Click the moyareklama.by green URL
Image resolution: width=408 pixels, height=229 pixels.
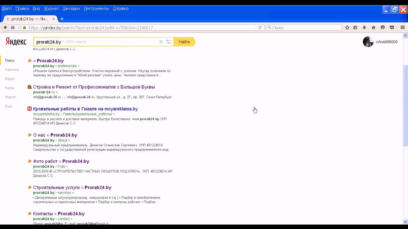pyautogui.click(x=46, y=114)
